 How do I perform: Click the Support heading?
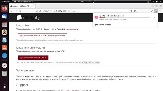[22, 85]
